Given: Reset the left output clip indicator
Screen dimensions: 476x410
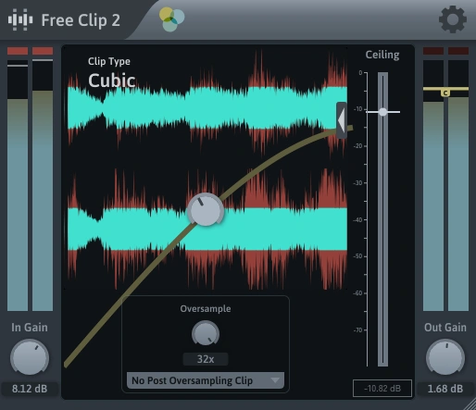Looking at the screenshot, I should pyautogui.click(x=433, y=51).
